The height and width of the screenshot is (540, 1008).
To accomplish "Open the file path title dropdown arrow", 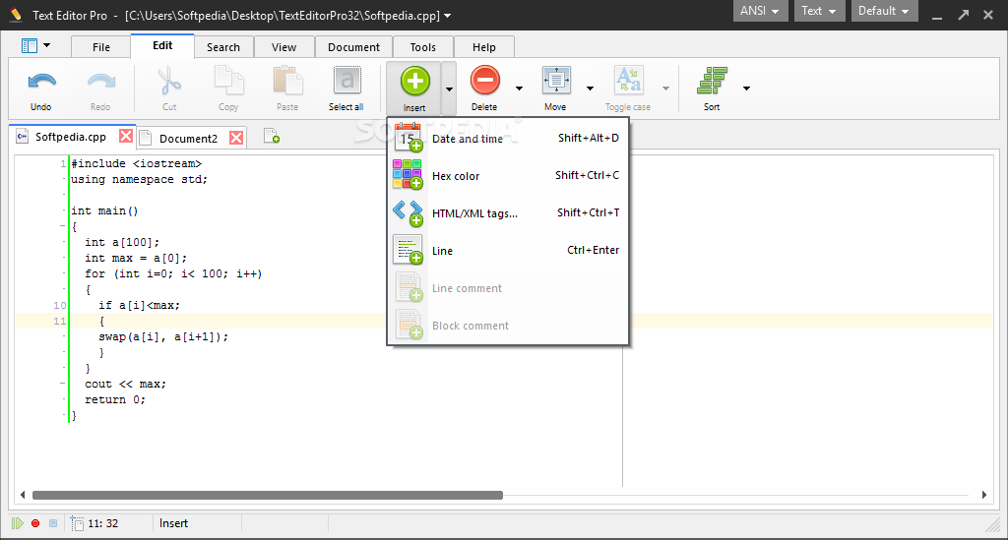I will (448, 16).
